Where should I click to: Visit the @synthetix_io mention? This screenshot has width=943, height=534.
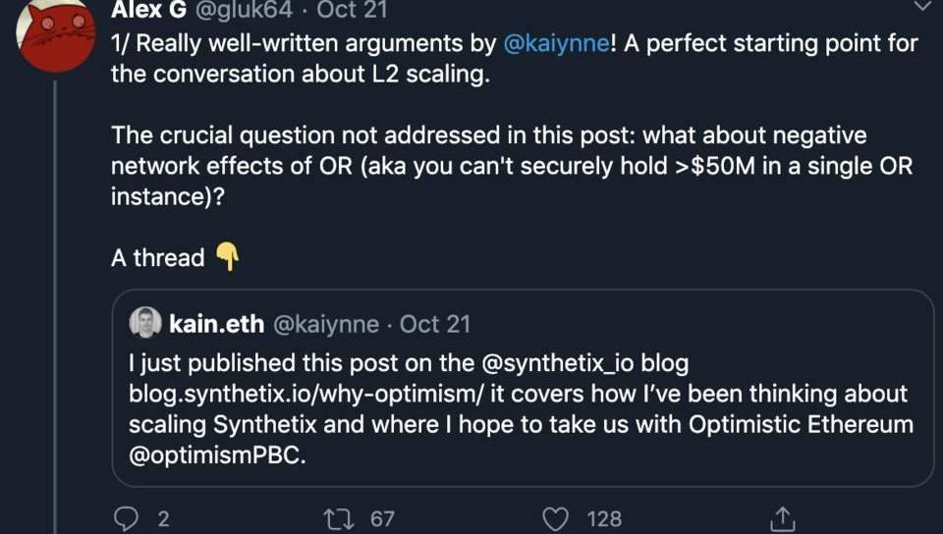[558, 363]
